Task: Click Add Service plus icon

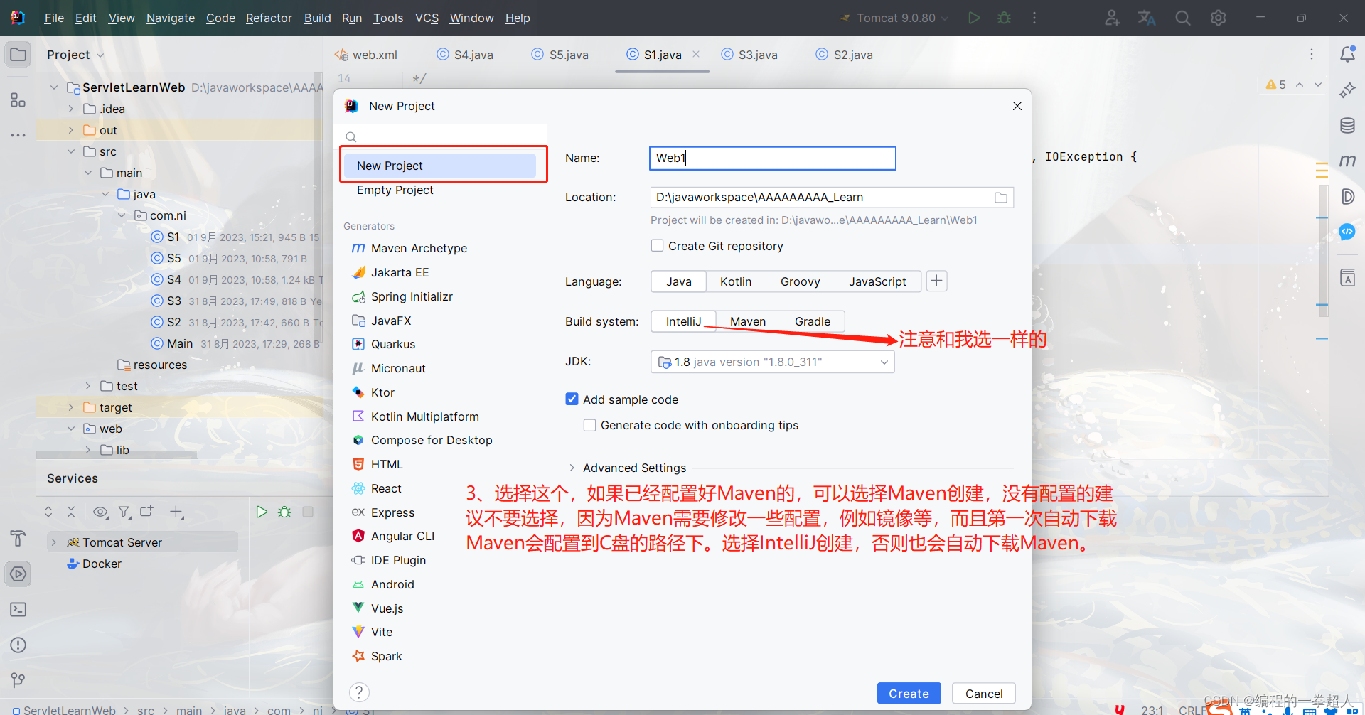Action: 177,512
